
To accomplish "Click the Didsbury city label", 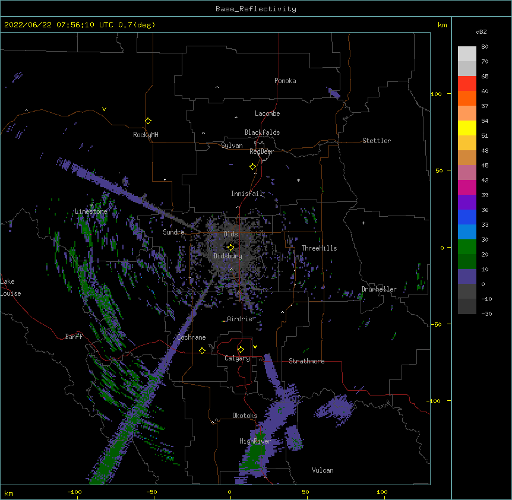I will (227, 256).
